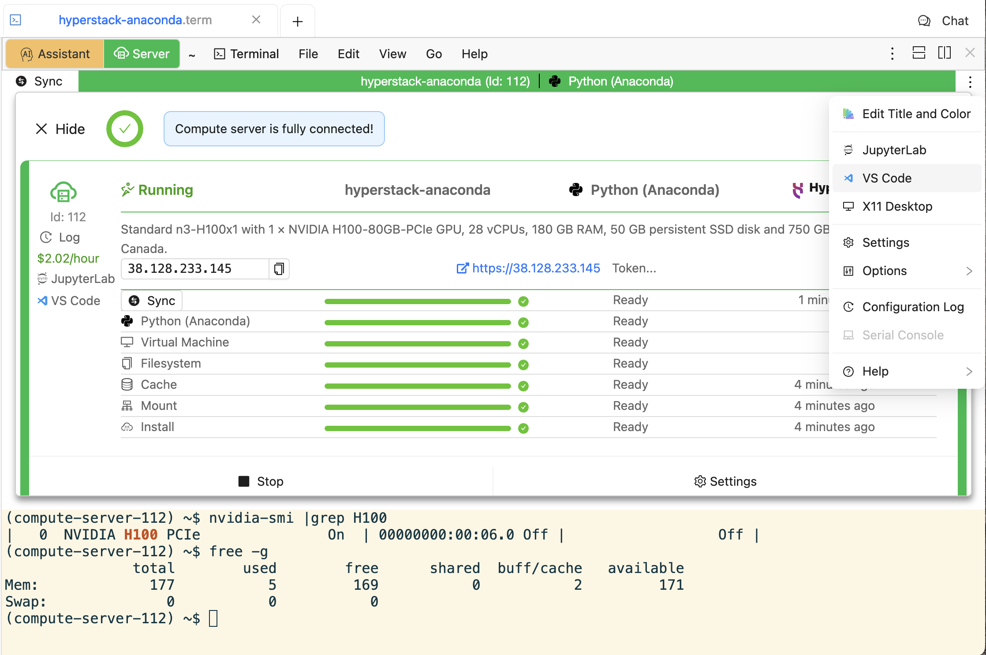Toggle the Hide panel button
This screenshot has width=986, height=655.
(x=60, y=129)
